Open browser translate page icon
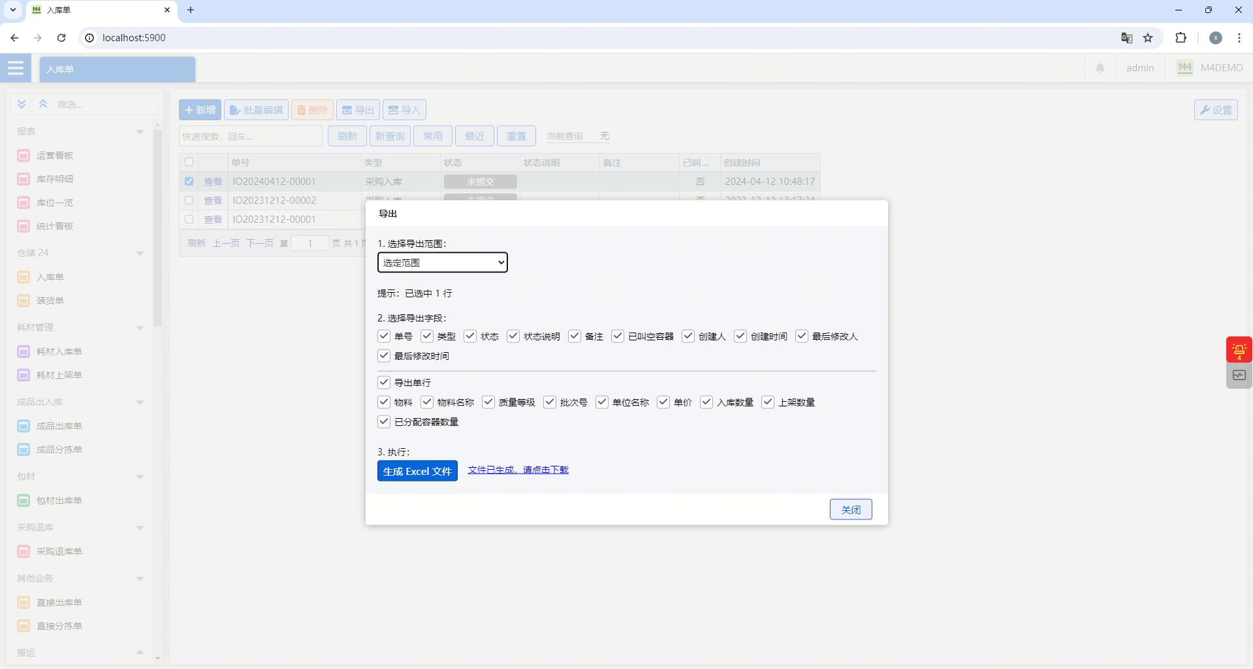 tap(1126, 38)
